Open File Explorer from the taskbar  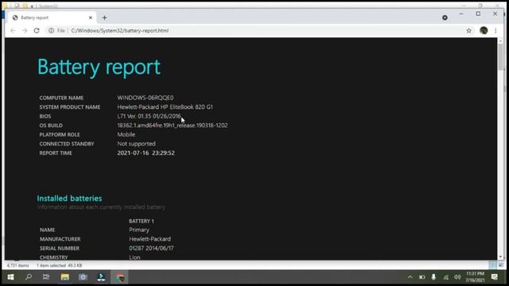point(65,277)
